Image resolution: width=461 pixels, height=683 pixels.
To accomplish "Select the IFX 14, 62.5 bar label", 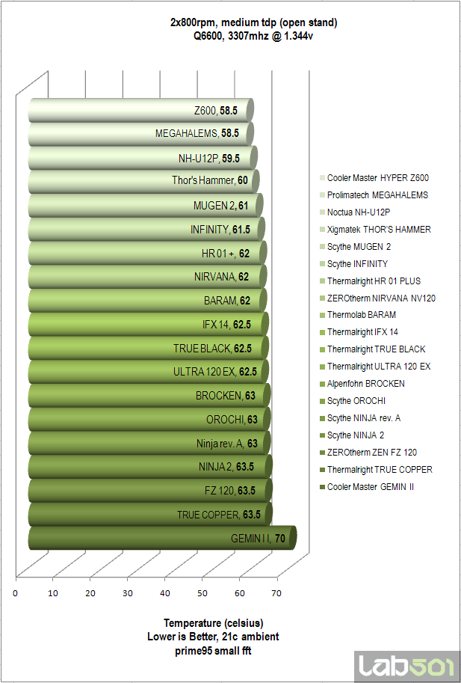I will pos(226,325).
